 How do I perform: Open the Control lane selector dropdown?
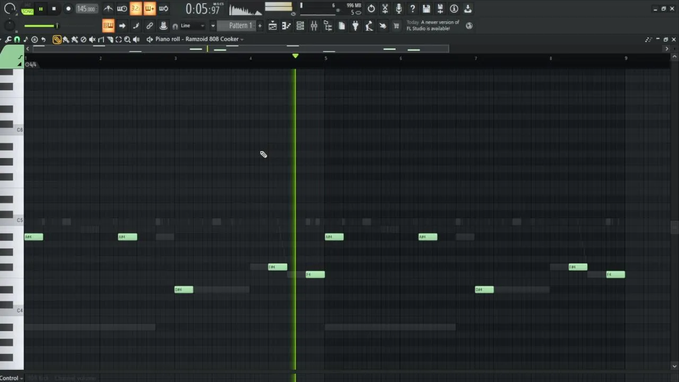point(12,378)
